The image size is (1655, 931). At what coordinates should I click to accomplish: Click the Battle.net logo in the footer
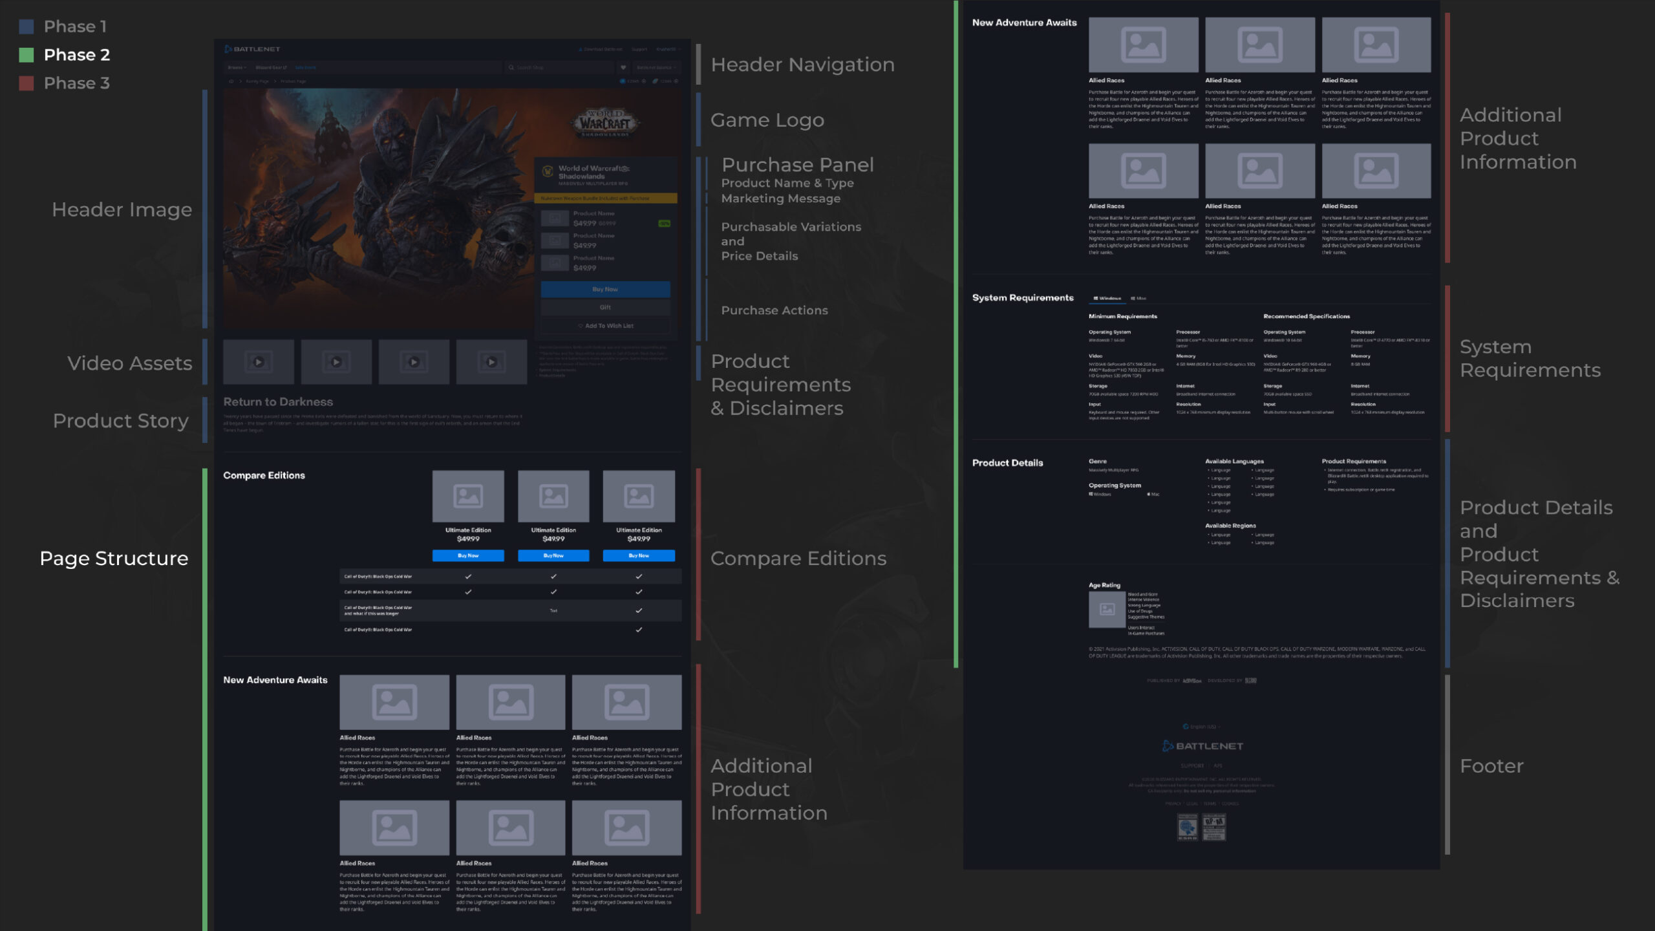1202,746
